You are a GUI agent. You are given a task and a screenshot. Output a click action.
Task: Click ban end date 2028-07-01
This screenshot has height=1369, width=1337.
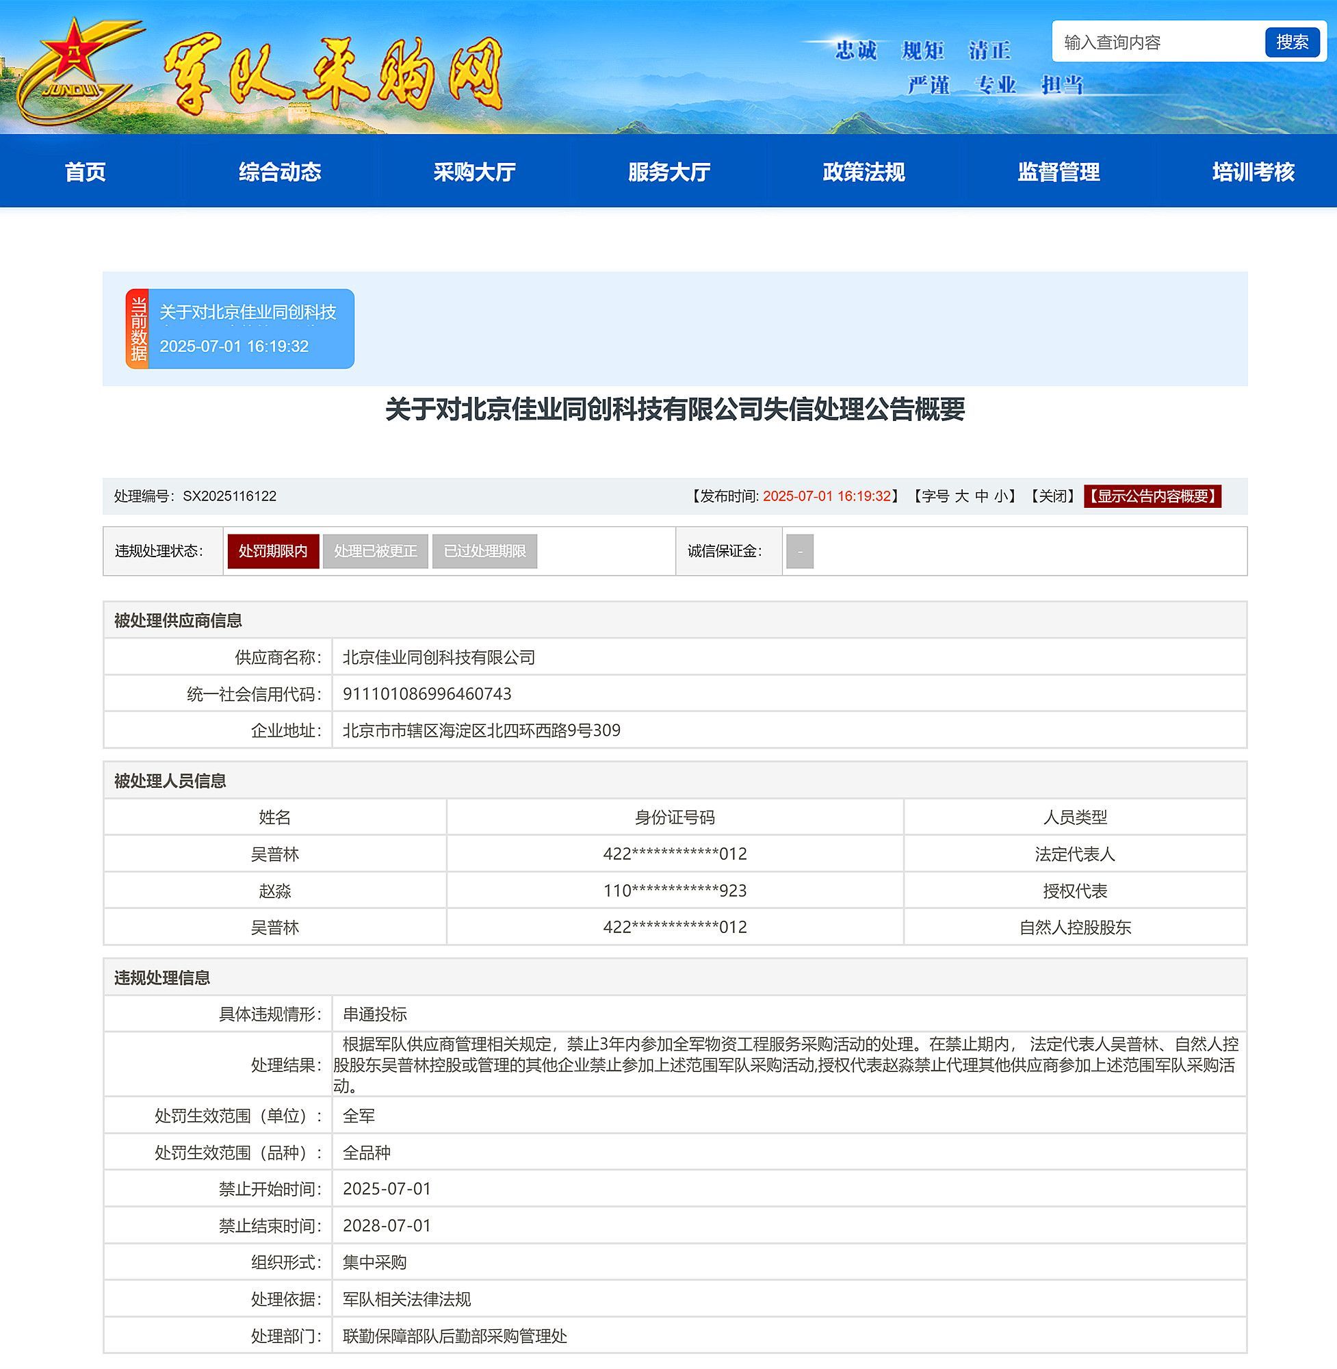386,1226
